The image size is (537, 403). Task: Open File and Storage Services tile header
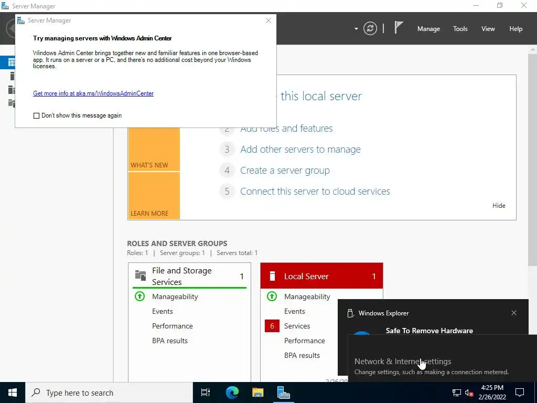[189, 276]
